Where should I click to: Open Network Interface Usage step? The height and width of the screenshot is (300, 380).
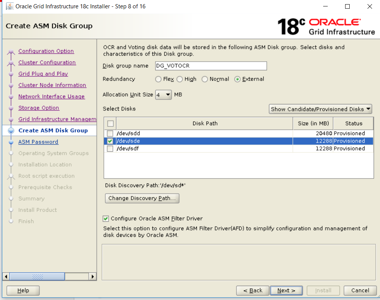(52, 96)
